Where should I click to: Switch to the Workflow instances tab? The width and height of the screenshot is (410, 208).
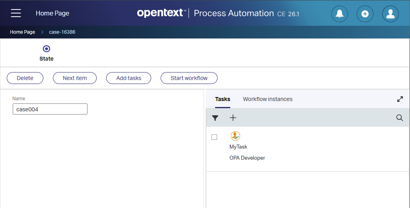tap(268, 99)
